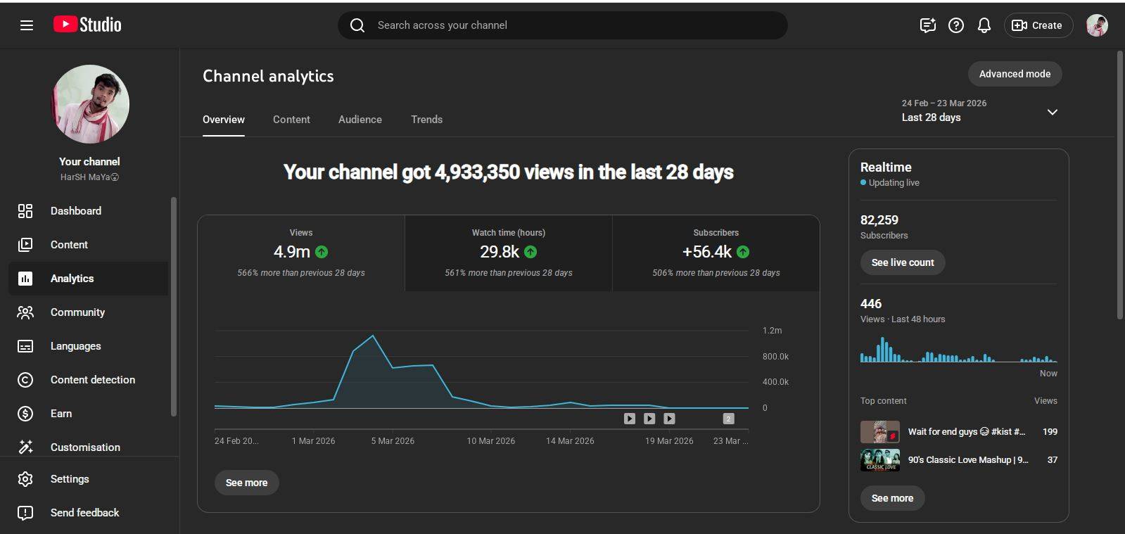Go to Content detection in sidebar
Viewport: 1125px width, 534px height.
pos(92,380)
